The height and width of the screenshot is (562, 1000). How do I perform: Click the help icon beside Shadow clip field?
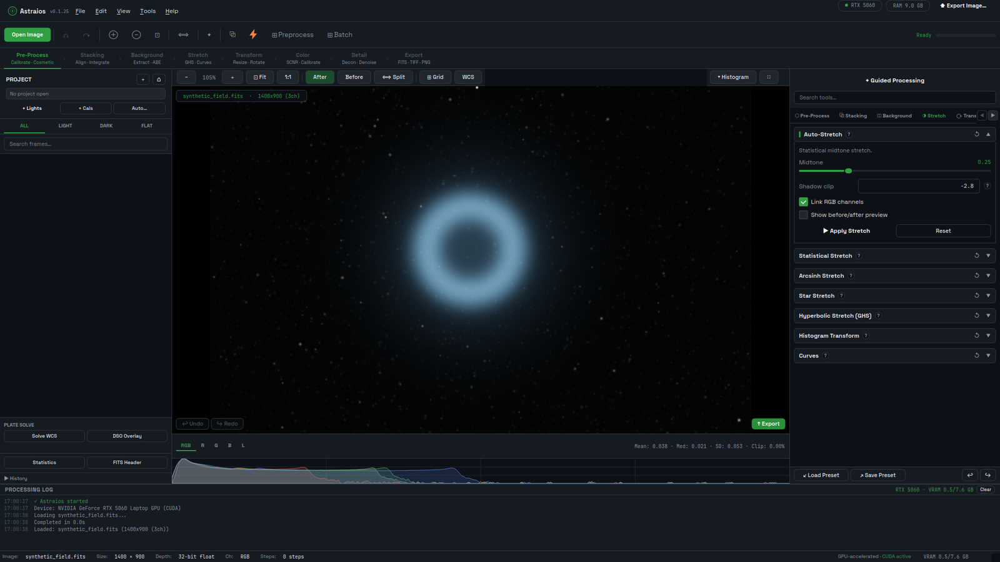pyautogui.click(x=987, y=186)
